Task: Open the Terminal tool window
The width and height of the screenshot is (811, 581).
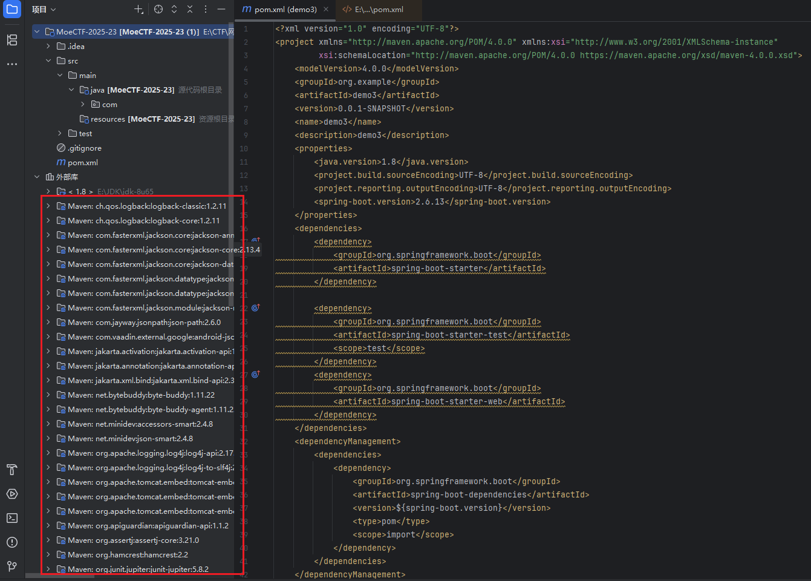Action: tap(12, 518)
